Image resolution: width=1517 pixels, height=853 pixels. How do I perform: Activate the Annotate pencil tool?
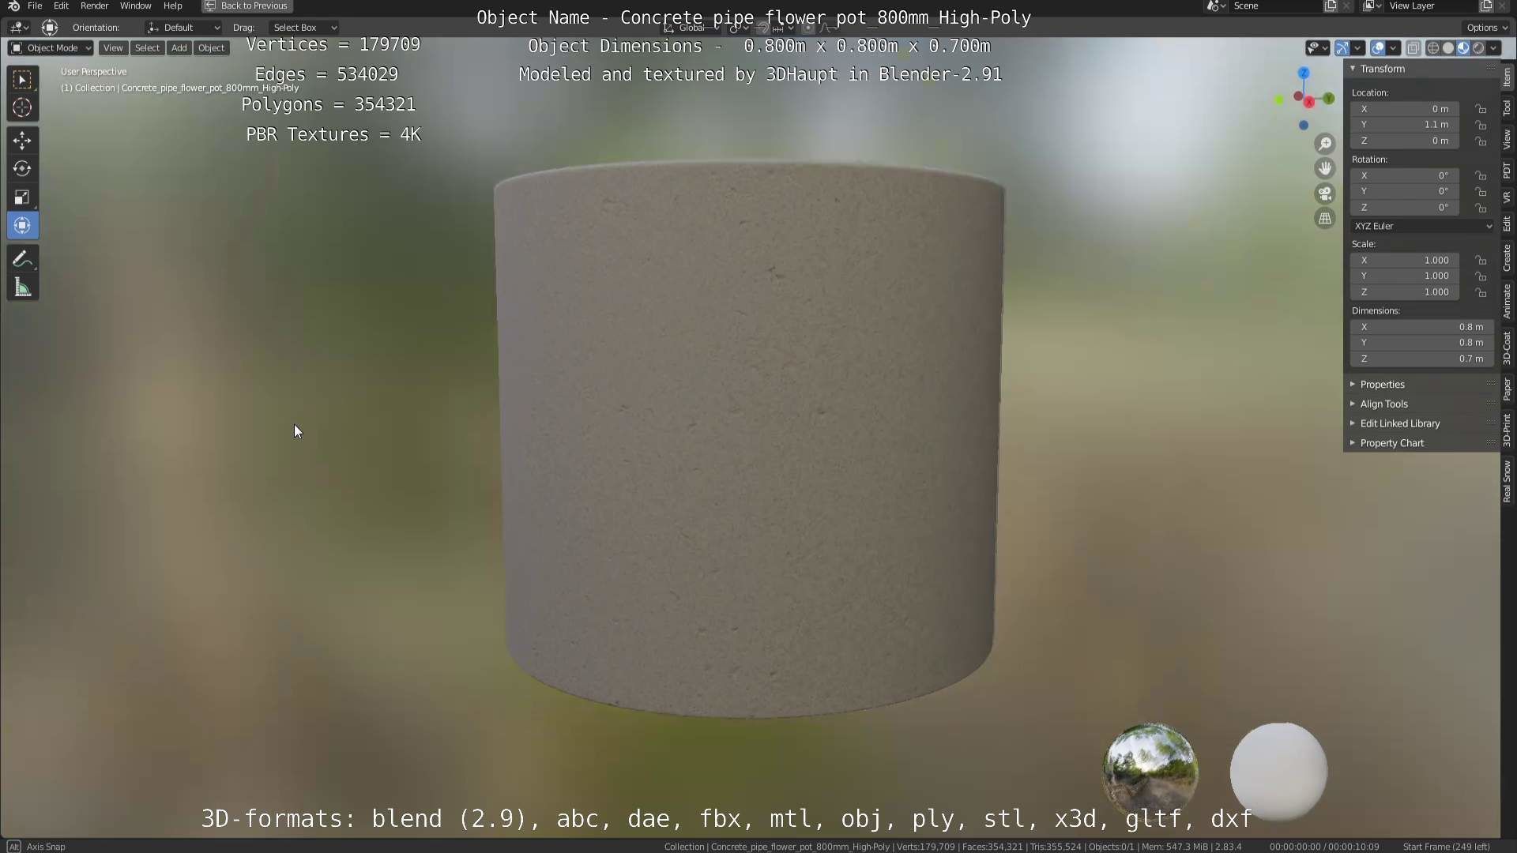pos(22,260)
